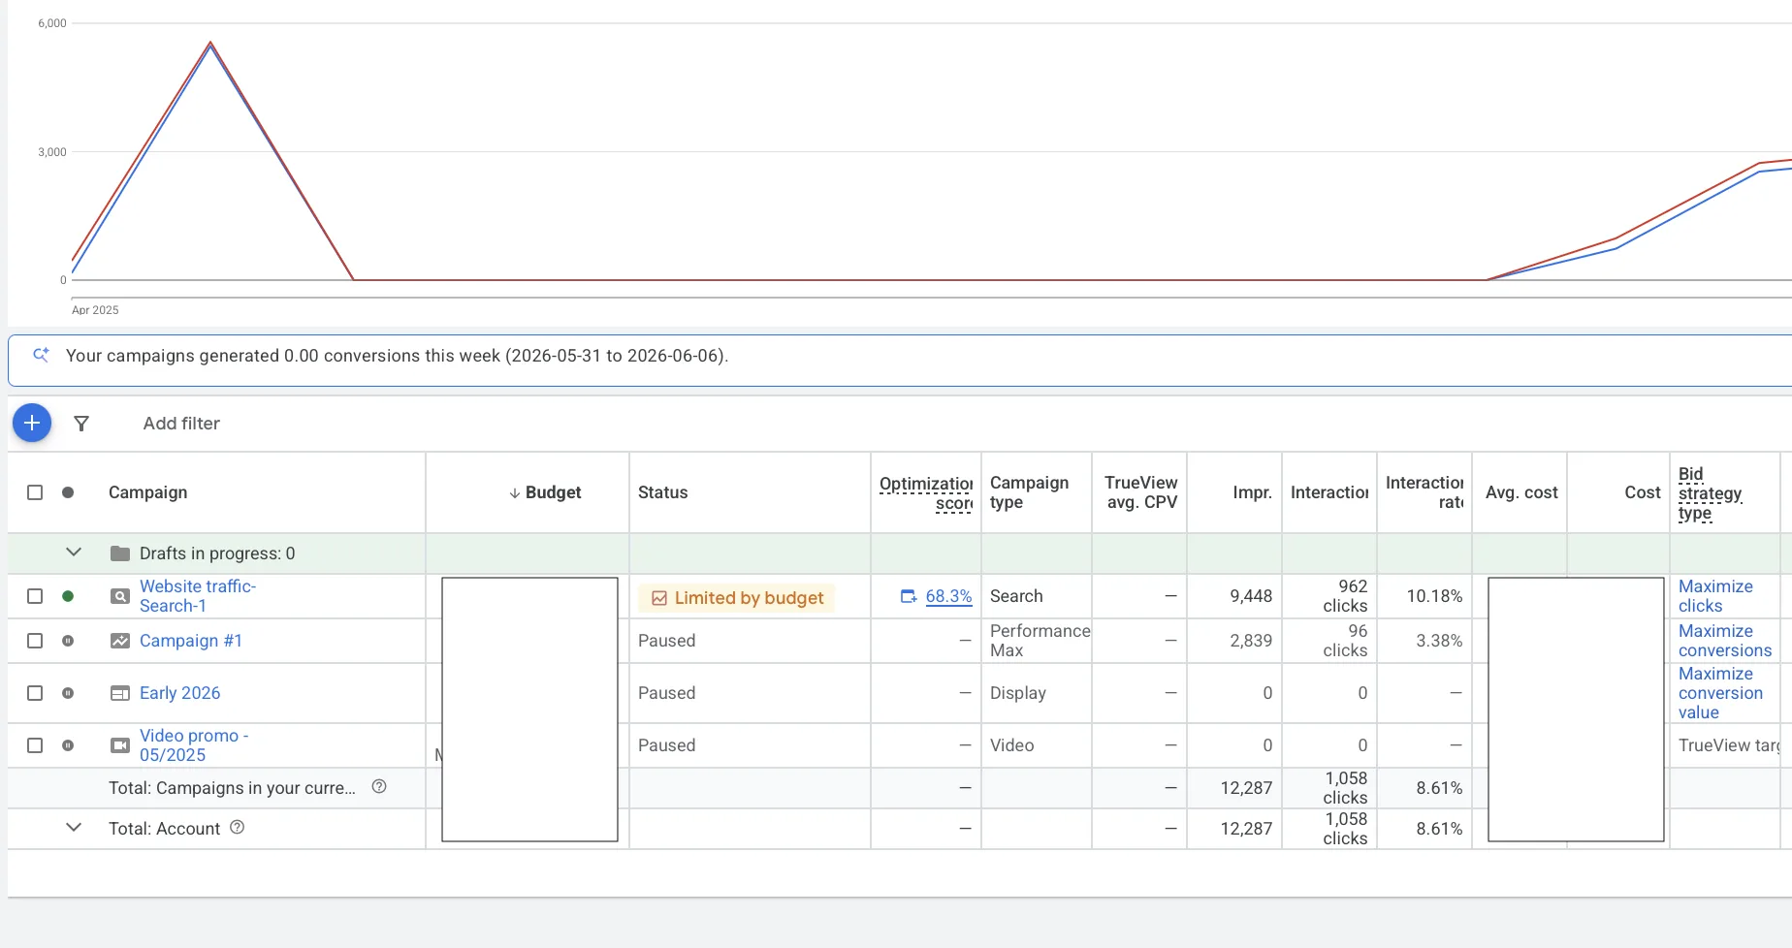Open the 68.3% optimization score link
The image size is (1792, 948).
[948, 596]
